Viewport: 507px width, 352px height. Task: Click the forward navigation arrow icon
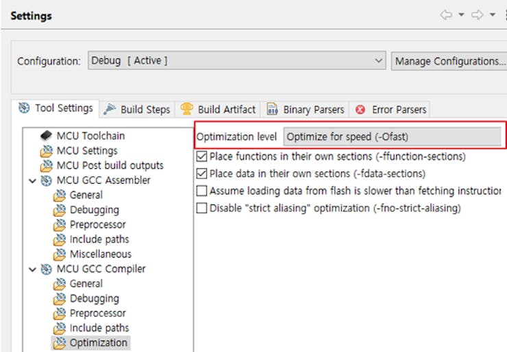(478, 14)
